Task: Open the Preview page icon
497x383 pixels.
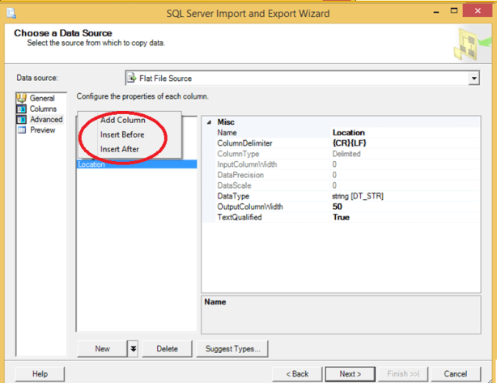Action: tap(22, 130)
